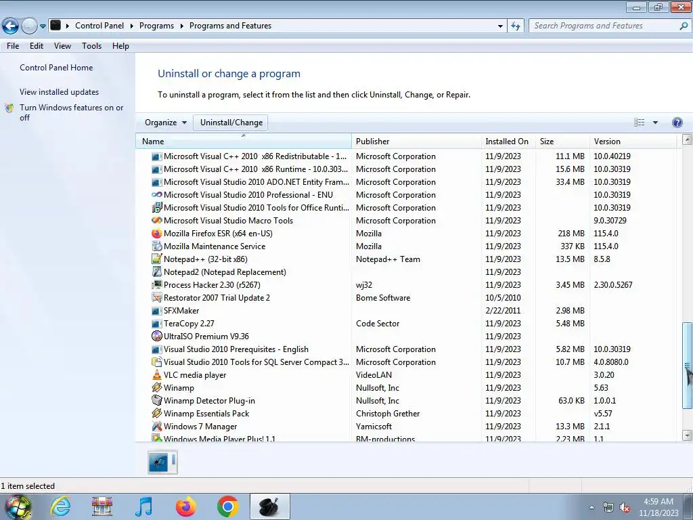
Task: Open View installed updates link
Action: (x=60, y=92)
